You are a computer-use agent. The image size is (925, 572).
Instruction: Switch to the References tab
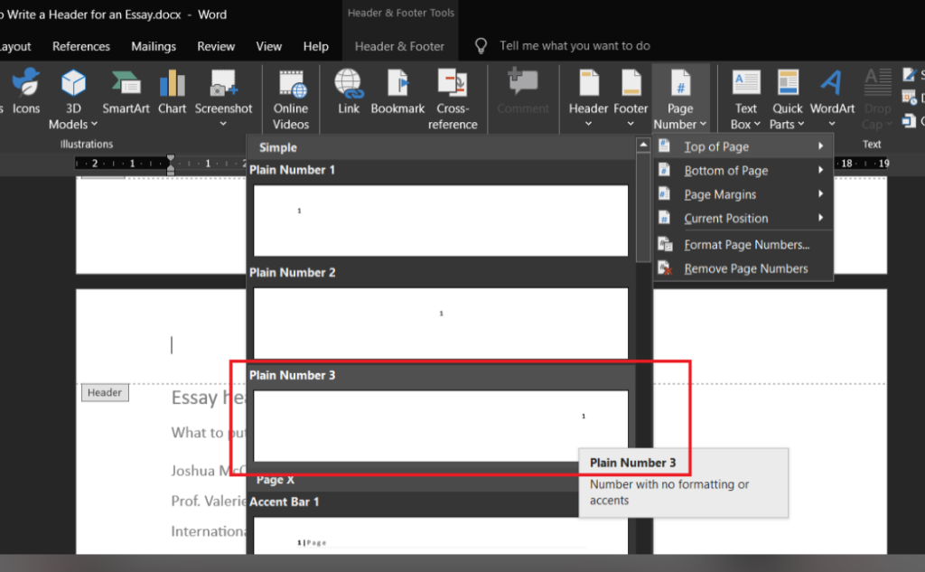tap(81, 46)
